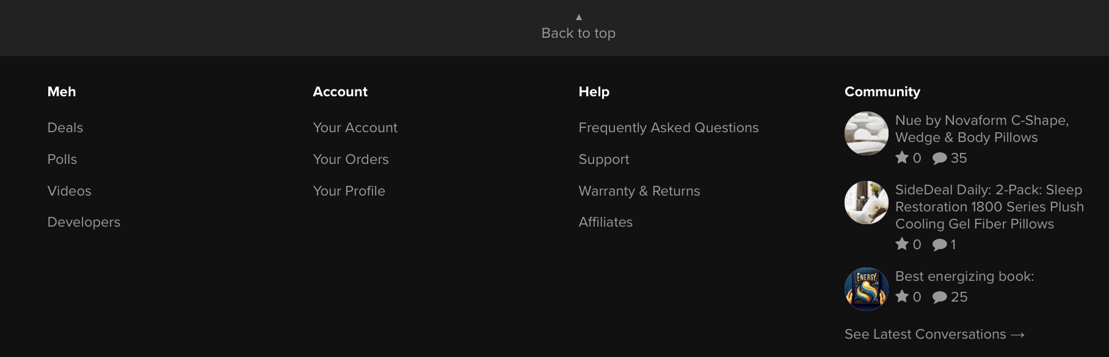The image size is (1109, 357).
Task: Open the SideDeal Daily pillows thumbnail
Action: (866, 202)
